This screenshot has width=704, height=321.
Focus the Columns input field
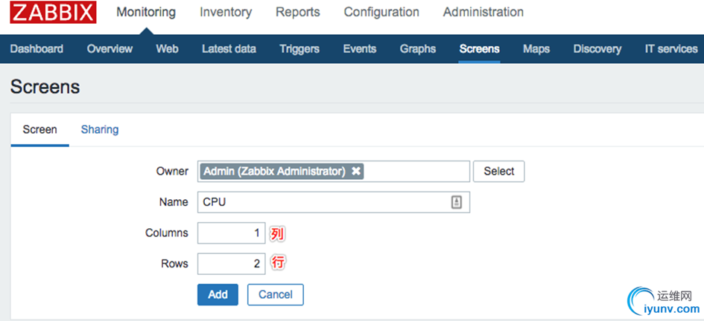(231, 233)
